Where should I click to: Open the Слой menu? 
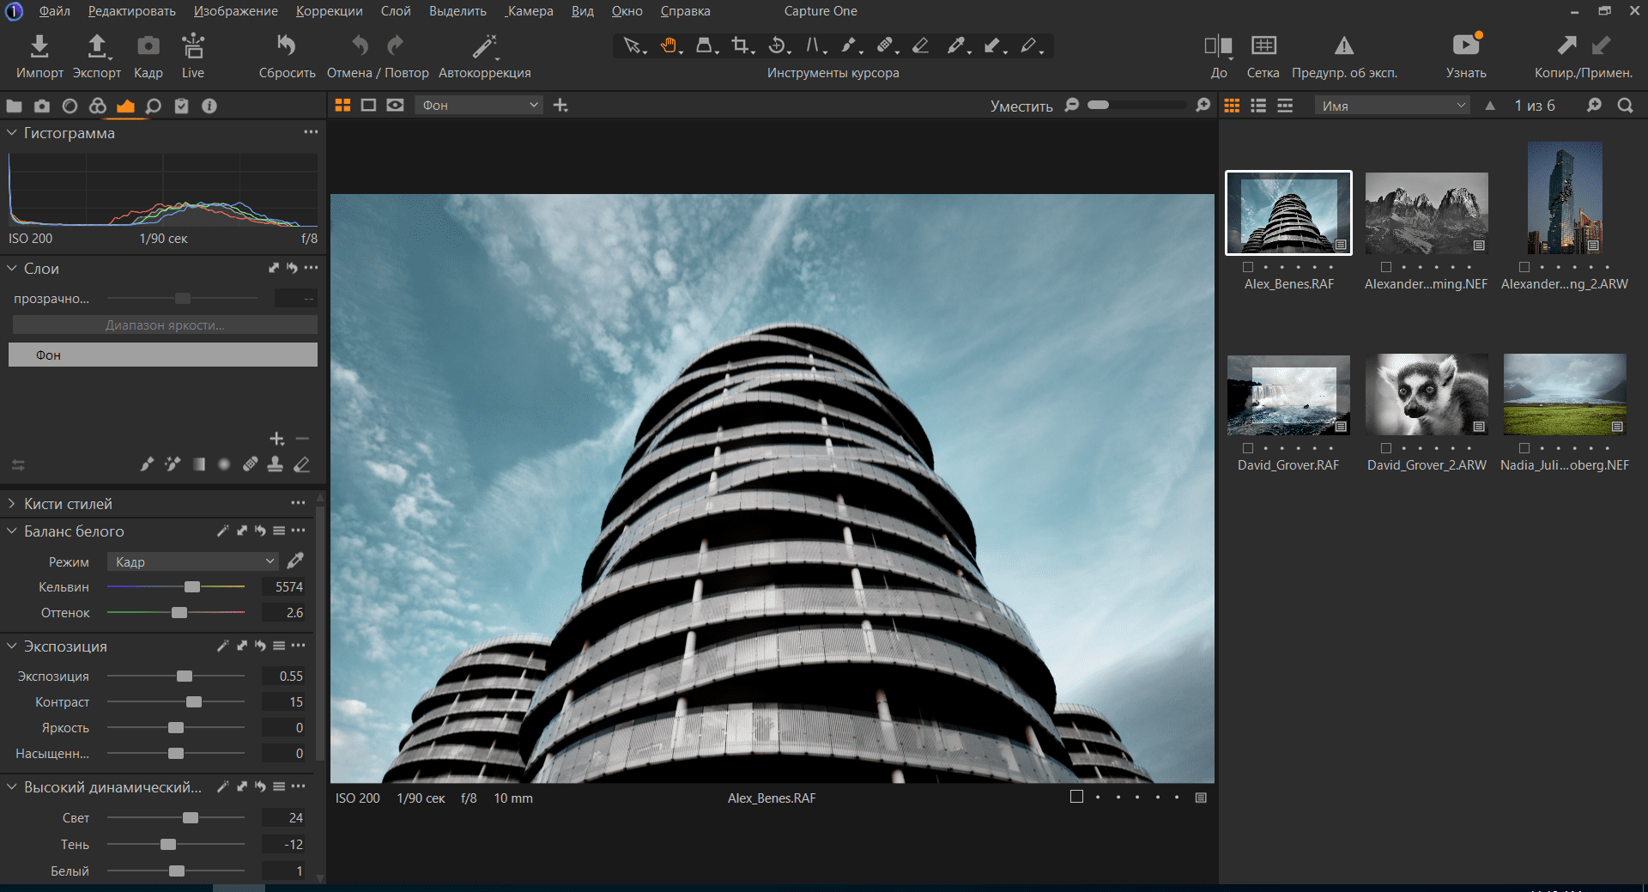[x=396, y=11]
